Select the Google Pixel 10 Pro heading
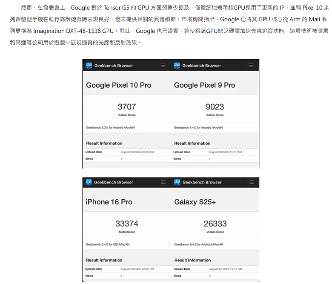The width and height of the screenshot is (332, 284). coord(119,85)
